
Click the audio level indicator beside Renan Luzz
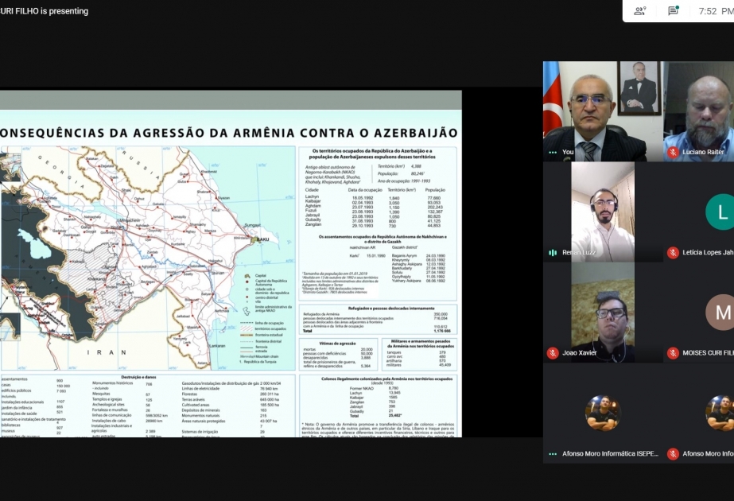click(553, 252)
